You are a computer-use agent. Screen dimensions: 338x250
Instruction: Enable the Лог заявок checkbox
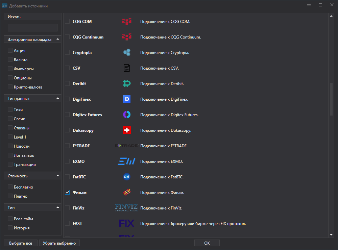(x=10, y=155)
